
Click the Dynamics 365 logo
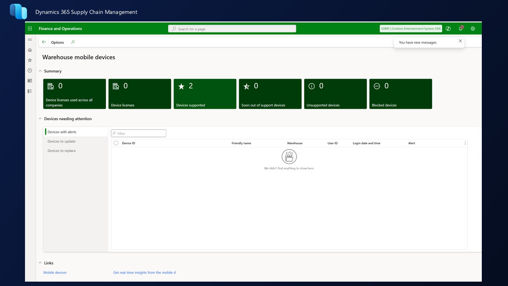click(x=18, y=12)
